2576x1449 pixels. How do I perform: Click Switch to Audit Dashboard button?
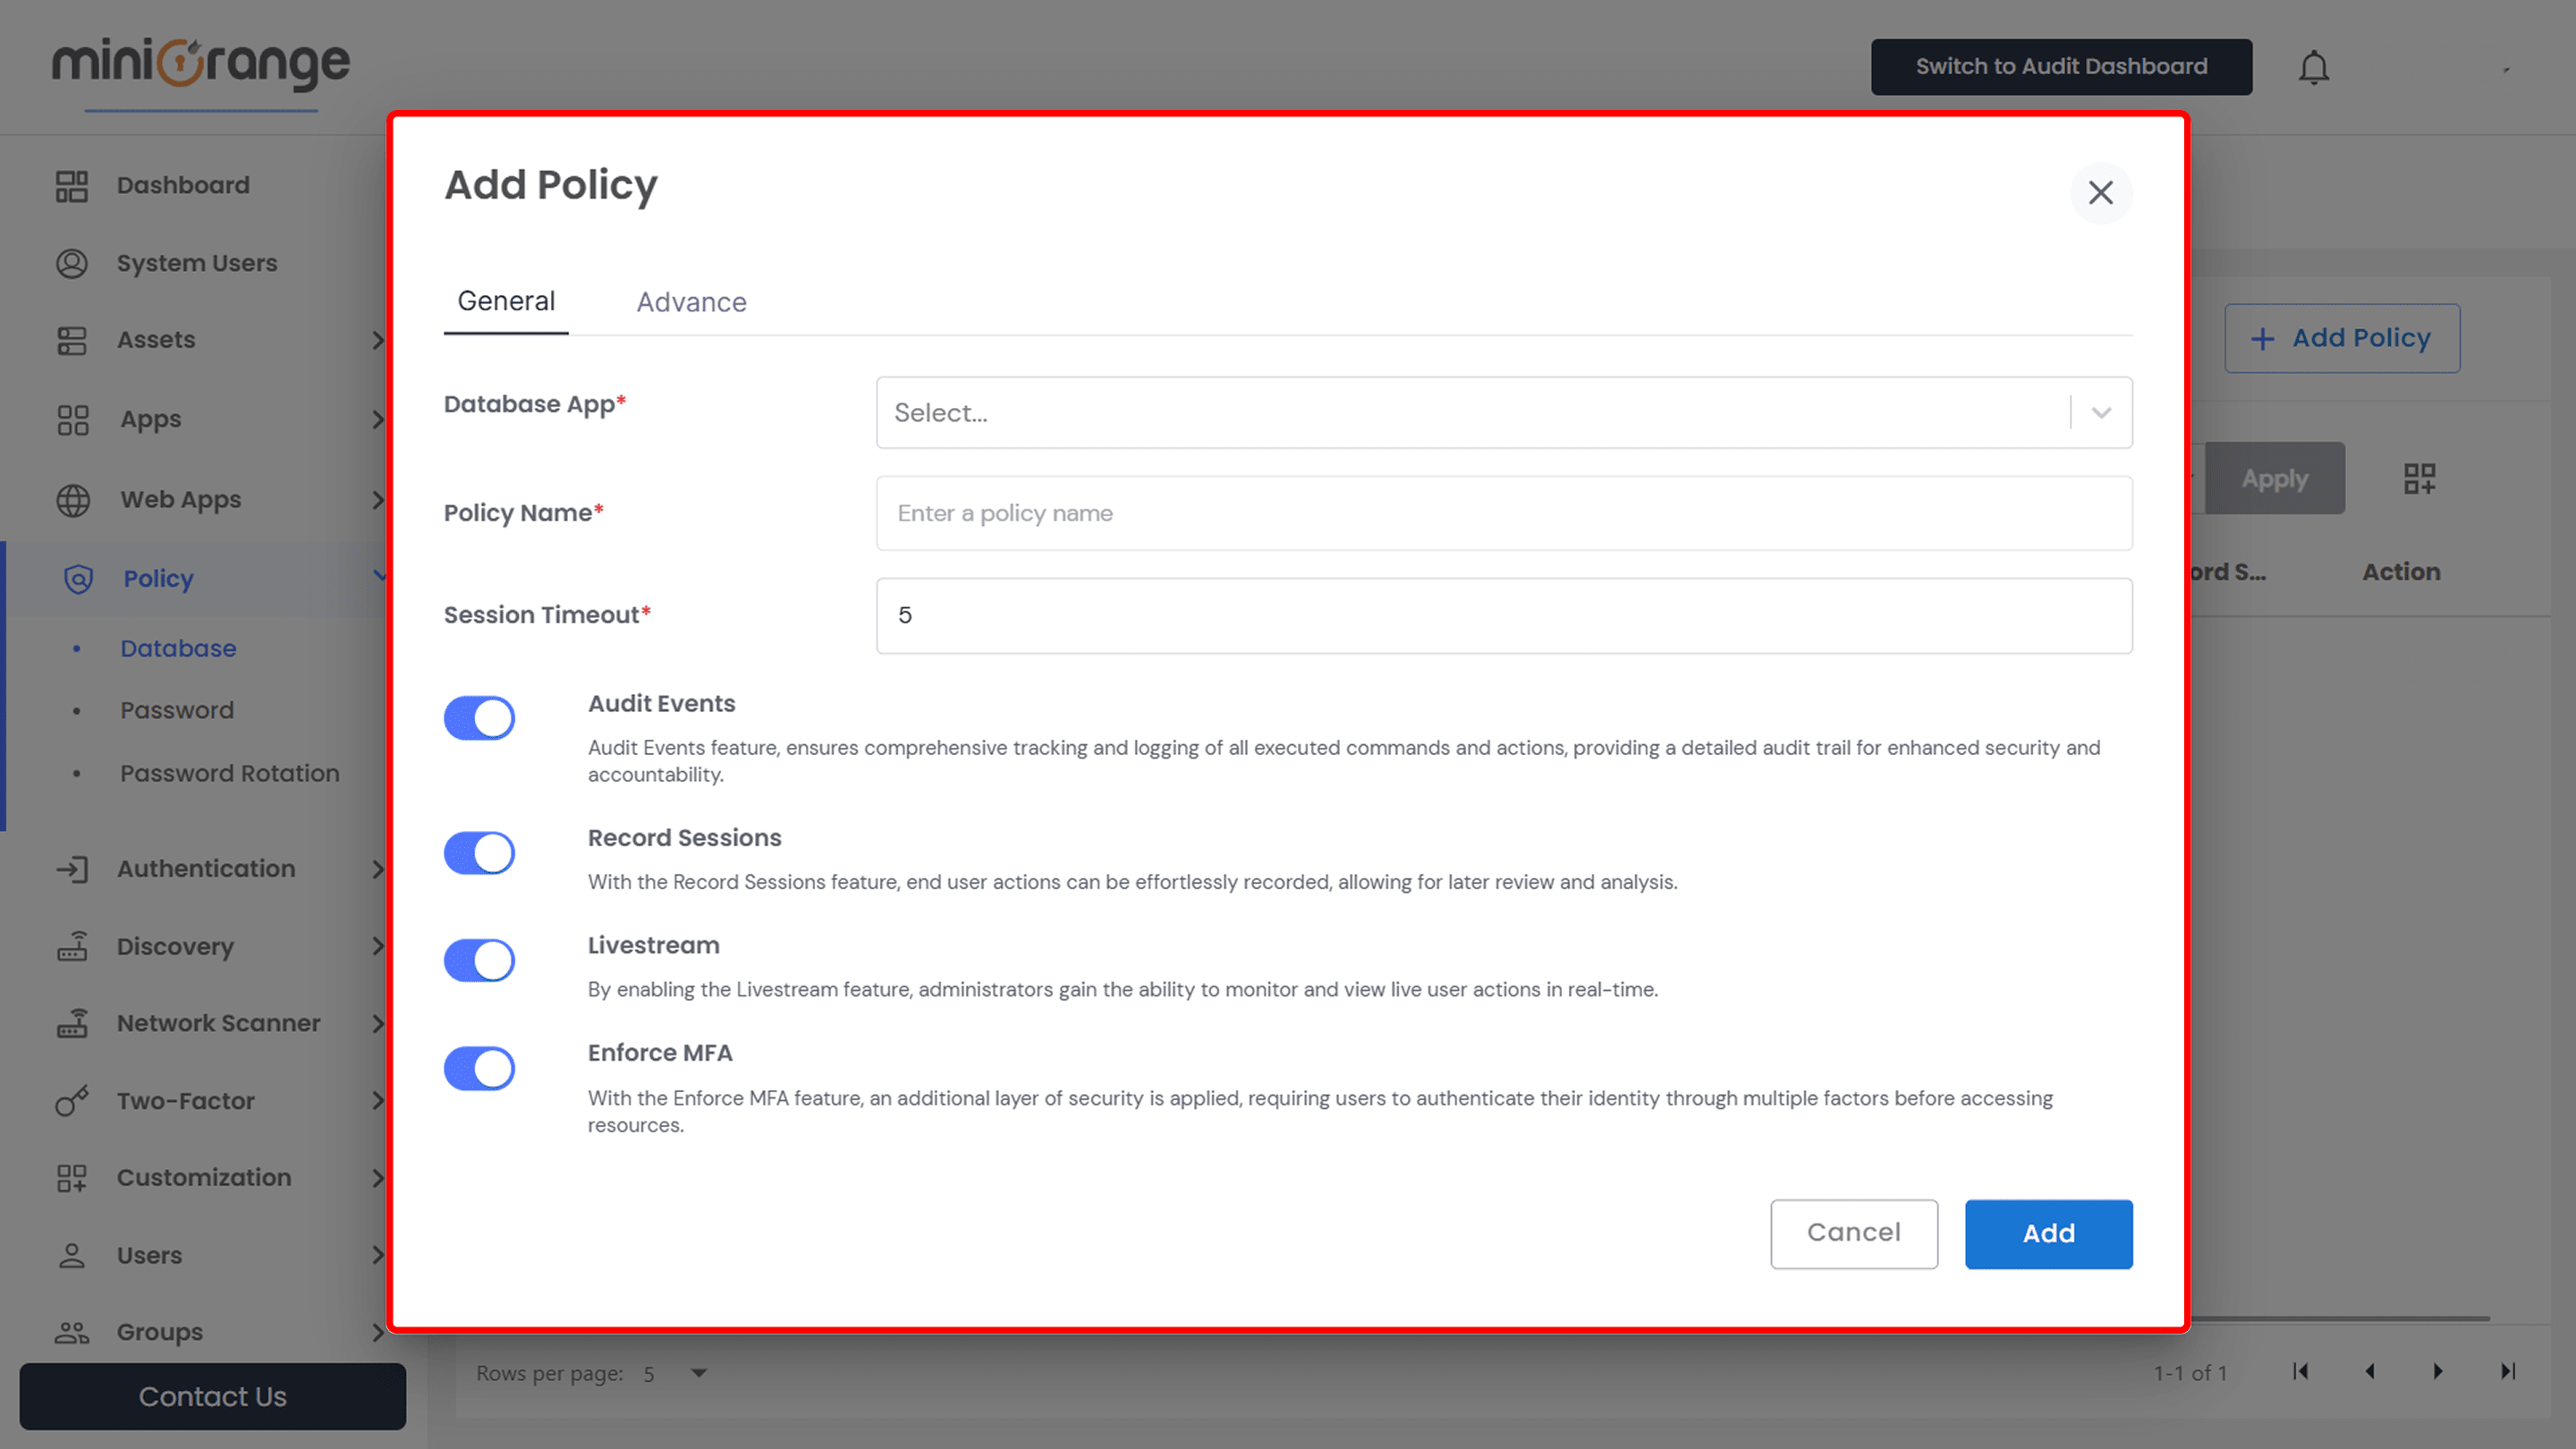pos(2061,67)
